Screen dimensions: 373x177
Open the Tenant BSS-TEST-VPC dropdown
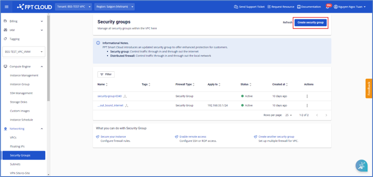pos(74,7)
